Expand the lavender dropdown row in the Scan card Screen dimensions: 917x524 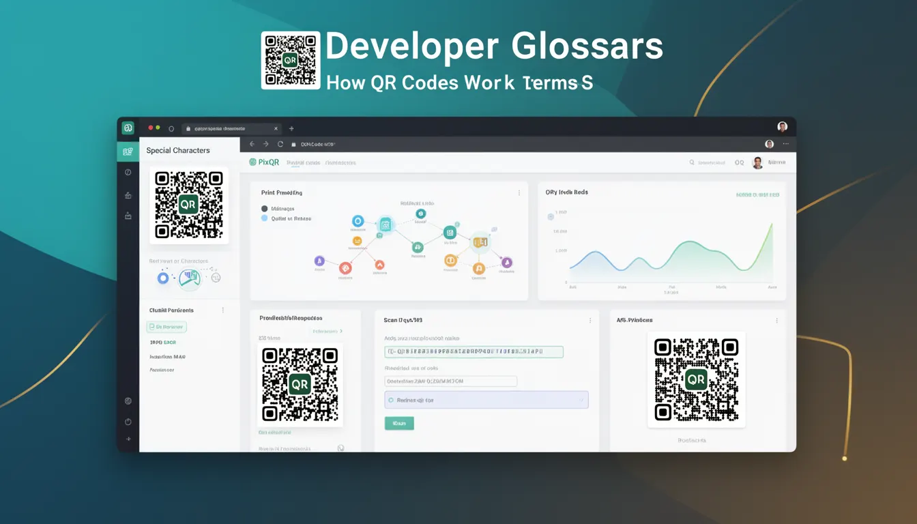[x=486, y=401]
